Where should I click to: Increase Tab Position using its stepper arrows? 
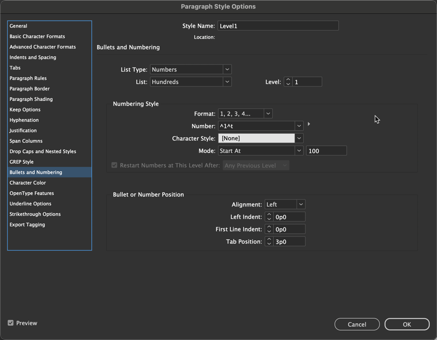click(269, 239)
